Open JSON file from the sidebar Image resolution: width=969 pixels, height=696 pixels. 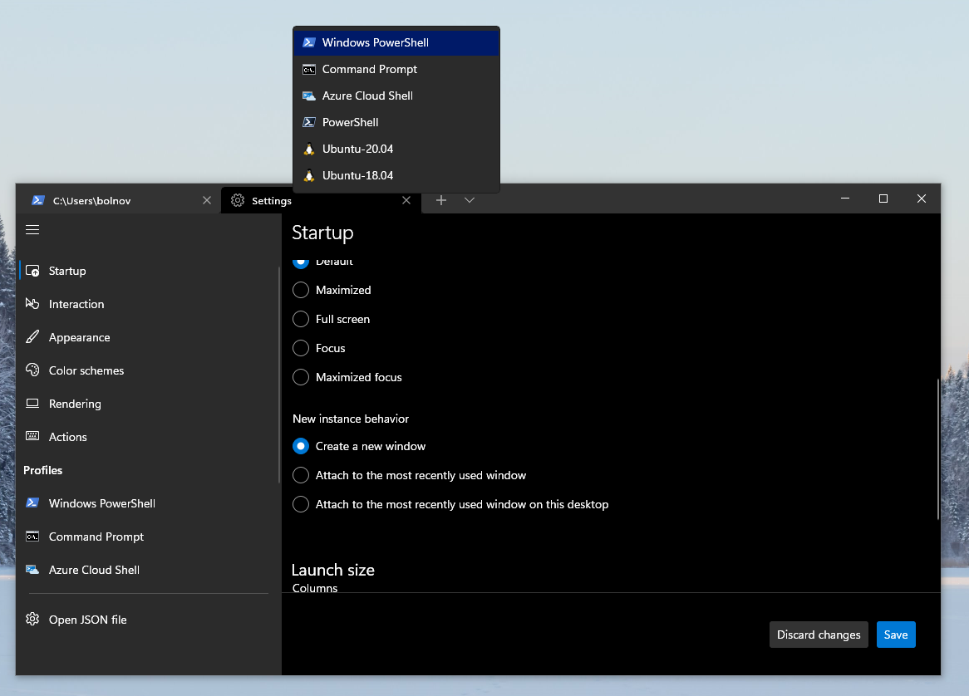tap(87, 619)
